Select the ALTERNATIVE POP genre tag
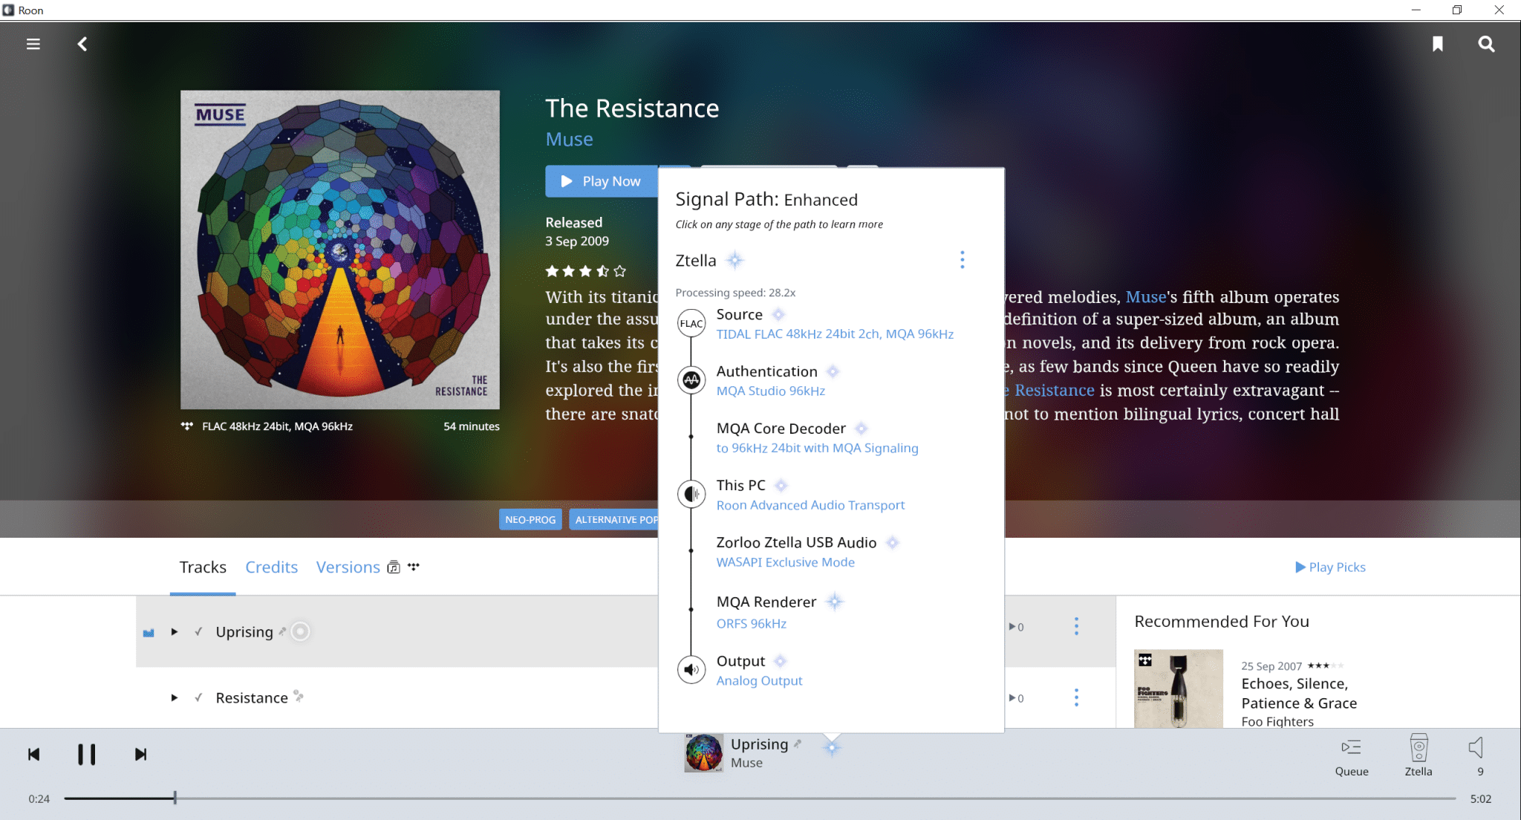Screen dimensions: 1521x820 click(x=614, y=520)
